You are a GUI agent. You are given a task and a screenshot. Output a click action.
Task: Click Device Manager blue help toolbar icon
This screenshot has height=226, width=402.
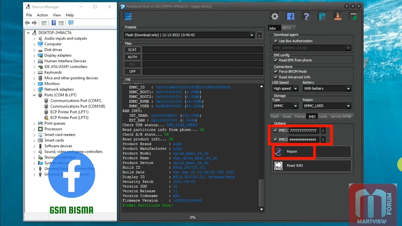point(54,23)
